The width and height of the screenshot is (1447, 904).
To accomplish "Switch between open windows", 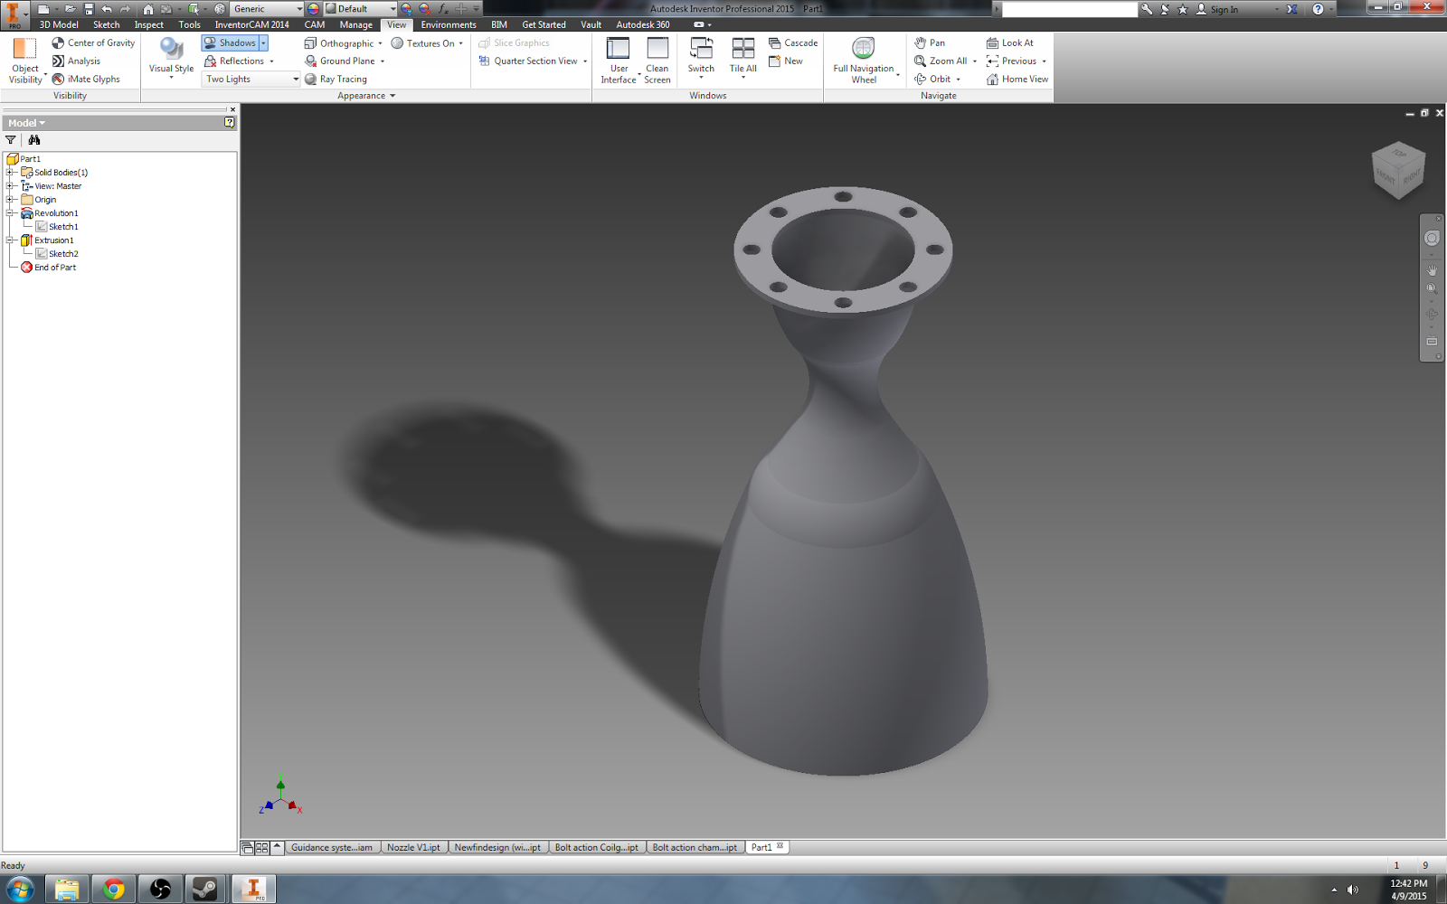I will [x=701, y=56].
